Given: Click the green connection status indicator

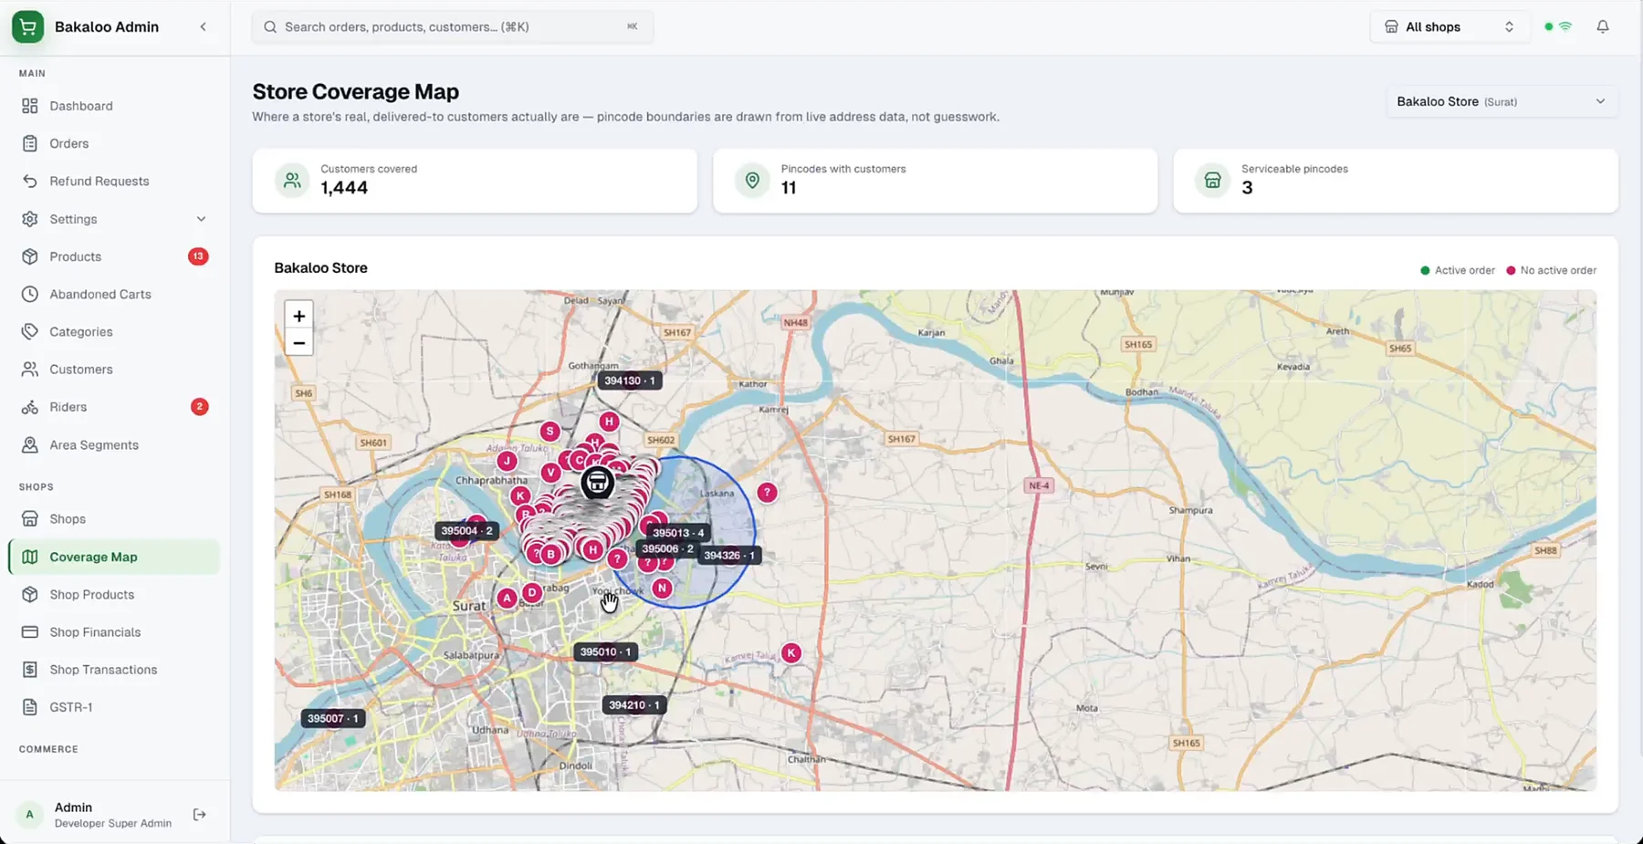Looking at the screenshot, I should pyautogui.click(x=1549, y=26).
